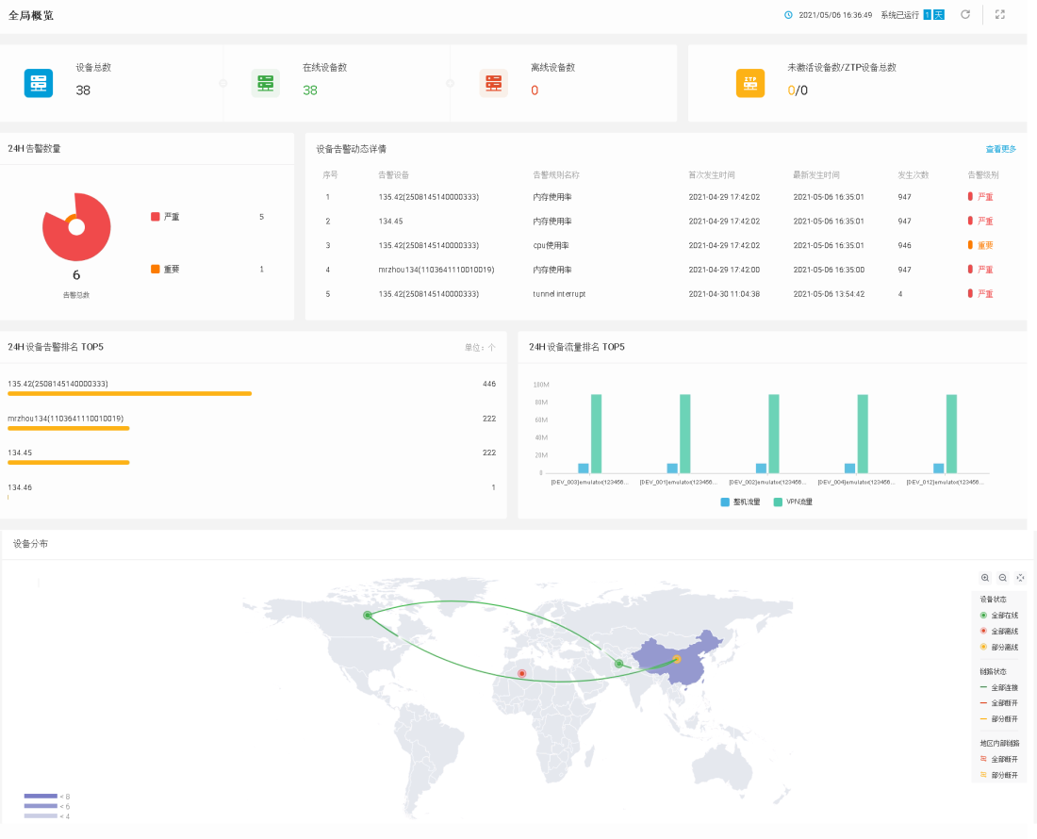Click the map zoom-out magnifier icon
Screen dimensions: 1037x839
(x=1003, y=578)
